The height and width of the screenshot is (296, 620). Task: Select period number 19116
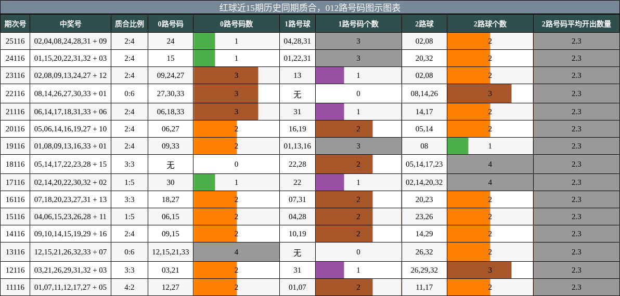point(15,146)
